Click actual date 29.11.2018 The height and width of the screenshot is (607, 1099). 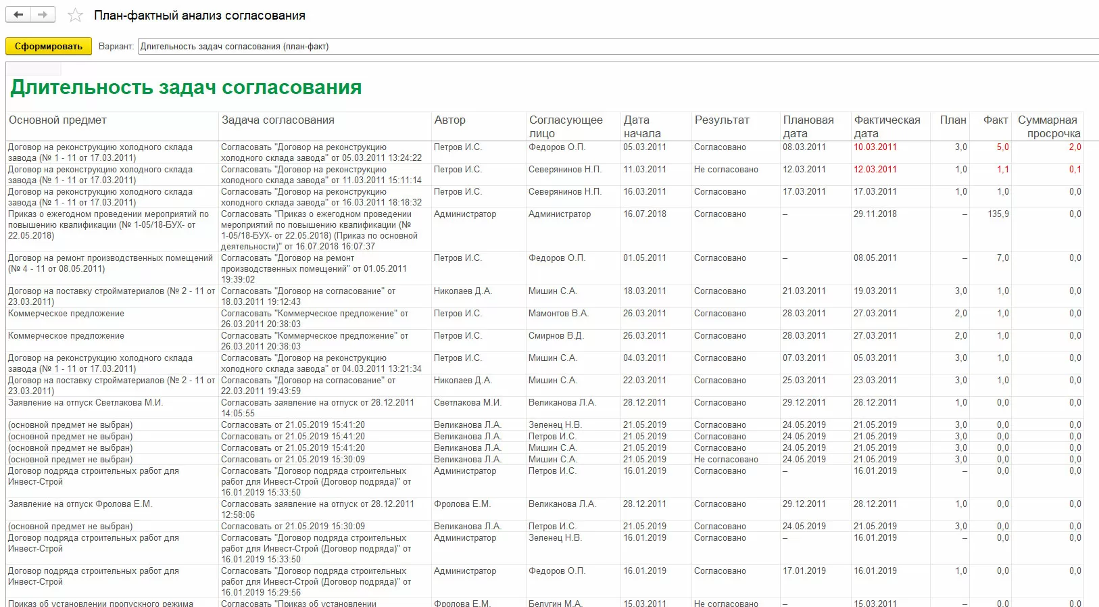tap(875, 214)
